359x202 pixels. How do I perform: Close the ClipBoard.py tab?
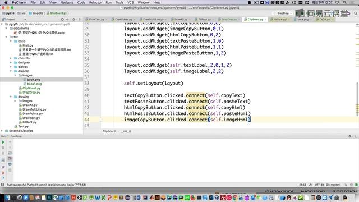265,20
